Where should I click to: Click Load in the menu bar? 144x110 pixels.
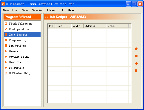pyautogui.click(x=15, y=10)
